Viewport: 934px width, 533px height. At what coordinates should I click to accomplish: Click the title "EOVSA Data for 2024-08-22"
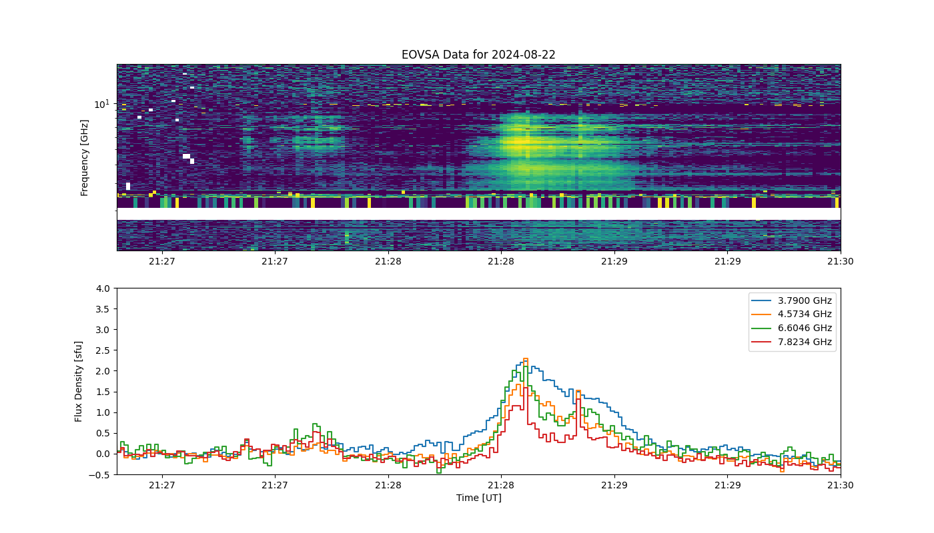tap(478, 55)
